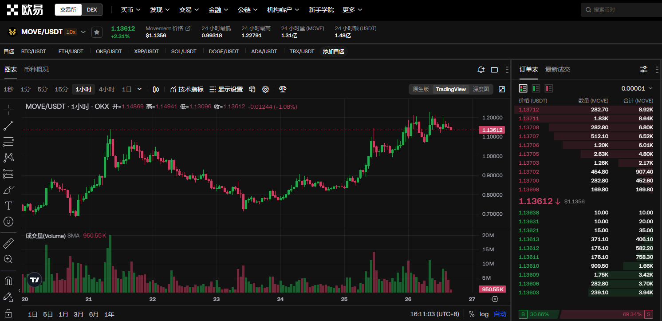662x321 pixels.
Task: Add MOVE/USDT to favorites with star
Action: click(x=97, y=32)
